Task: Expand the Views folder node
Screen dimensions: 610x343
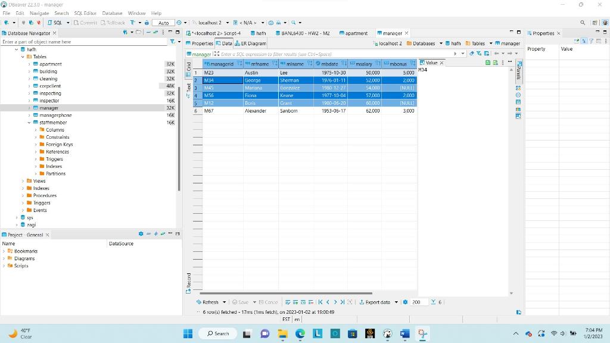Action: click(x=23, y=181)
